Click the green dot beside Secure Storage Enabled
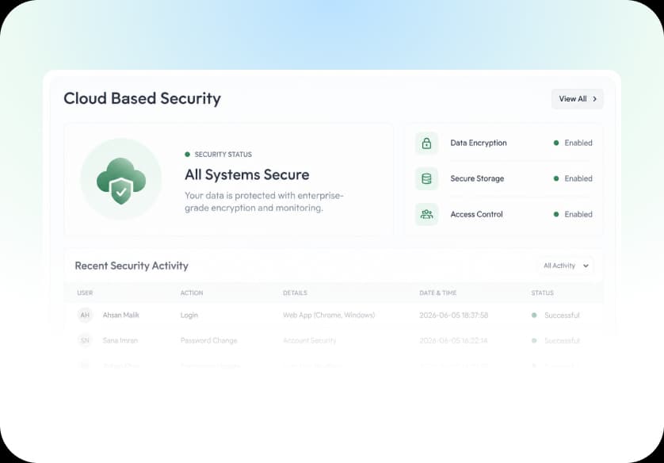 pyautogui.click(x=556, y=178)
